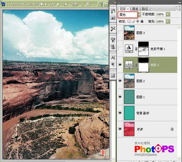The height and width of the screenshot is (162, 182).
Task: Open the Actions panel play icon
Action: click(x=113, y=18)
